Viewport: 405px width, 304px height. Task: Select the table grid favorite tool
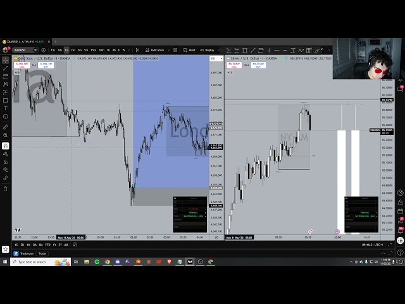(x=309, y=51)
